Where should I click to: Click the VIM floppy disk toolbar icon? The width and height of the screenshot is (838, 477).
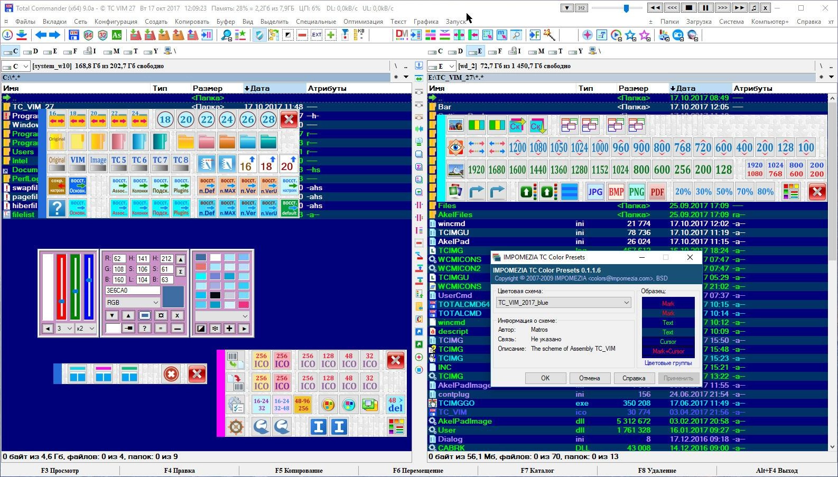[x=74, y=35]
